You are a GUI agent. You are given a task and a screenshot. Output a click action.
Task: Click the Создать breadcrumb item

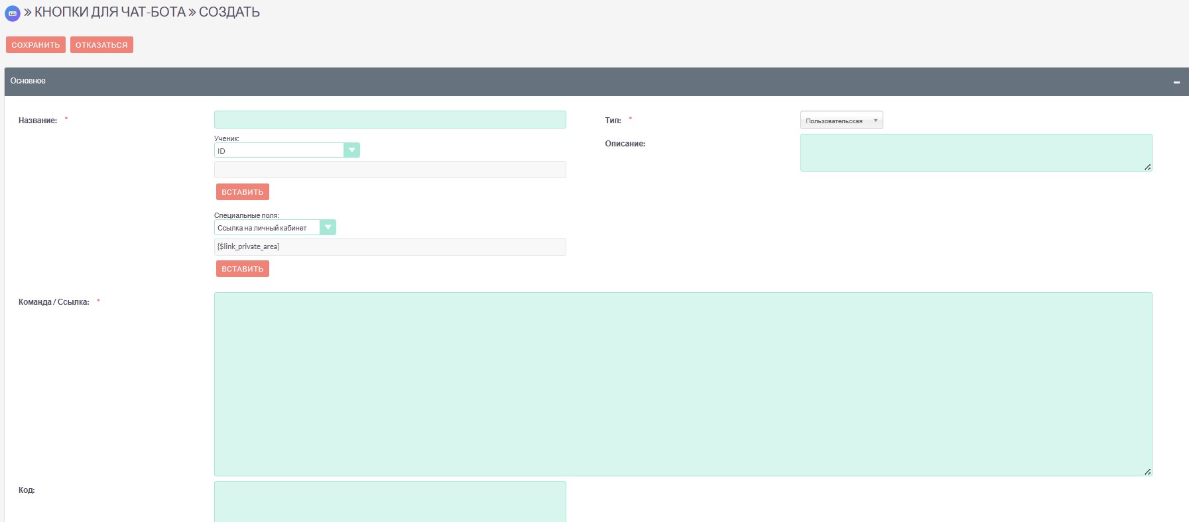229,13
